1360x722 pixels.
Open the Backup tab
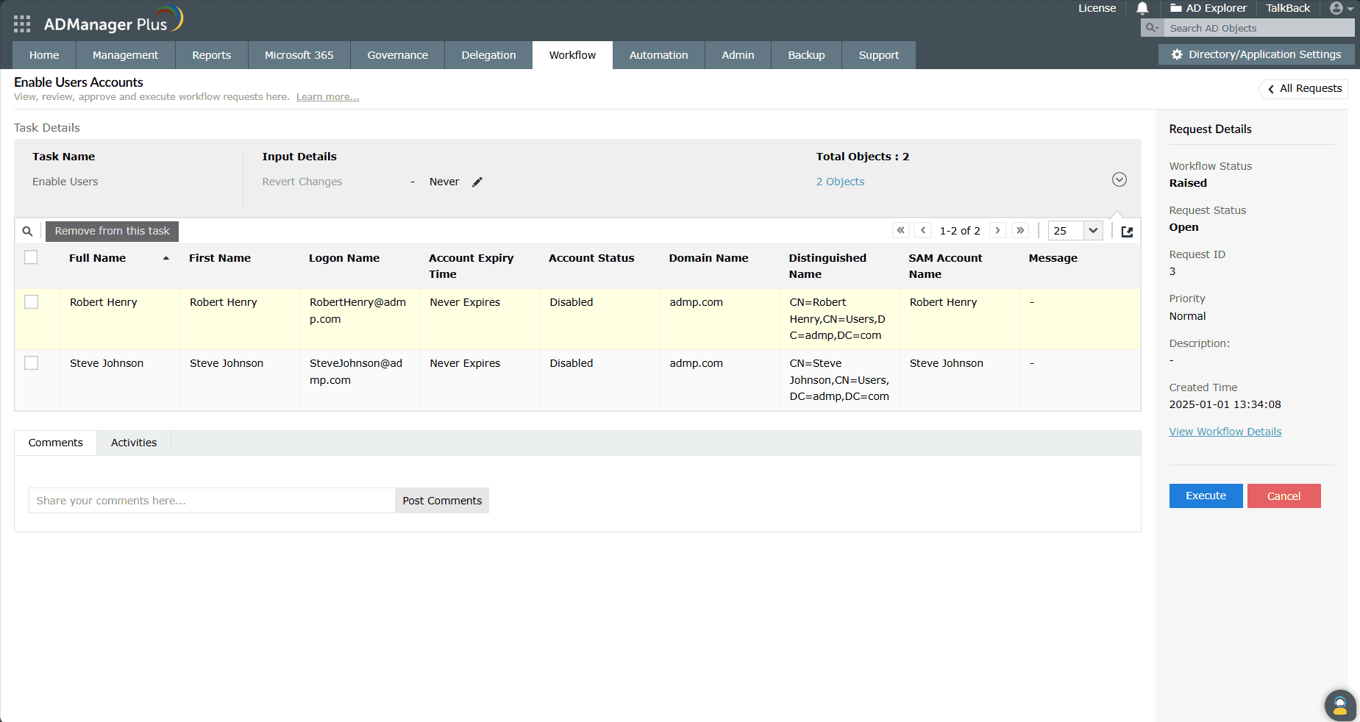coord(807,55)
